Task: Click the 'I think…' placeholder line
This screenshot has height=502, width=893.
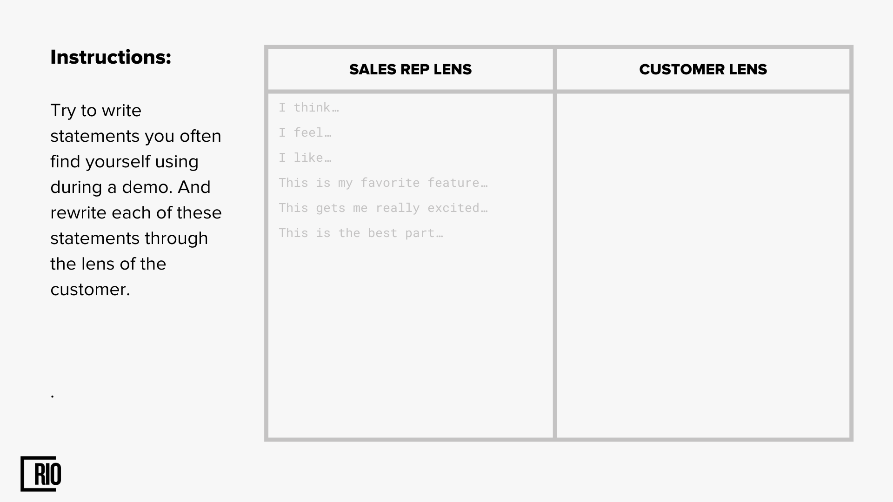Action: tap(309, 107)
